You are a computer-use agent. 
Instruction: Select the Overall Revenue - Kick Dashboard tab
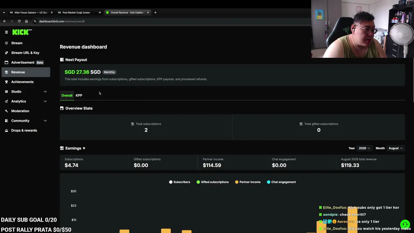tap(127, 13)
